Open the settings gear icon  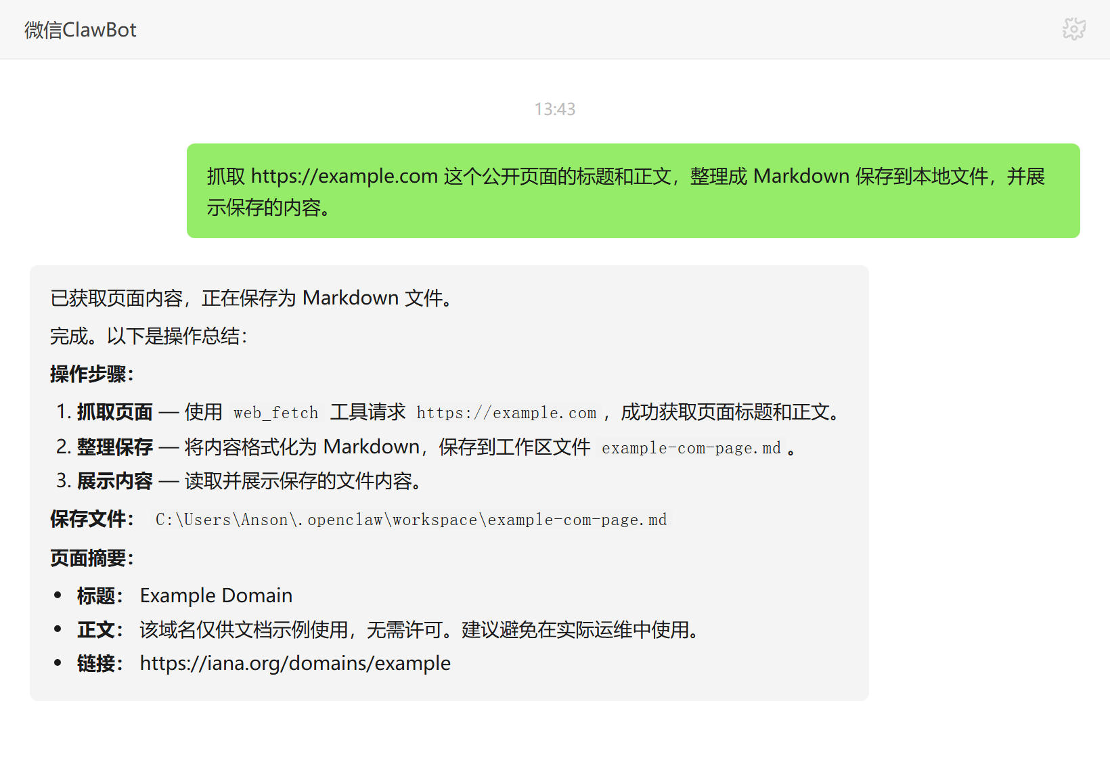coord(1073,29)
